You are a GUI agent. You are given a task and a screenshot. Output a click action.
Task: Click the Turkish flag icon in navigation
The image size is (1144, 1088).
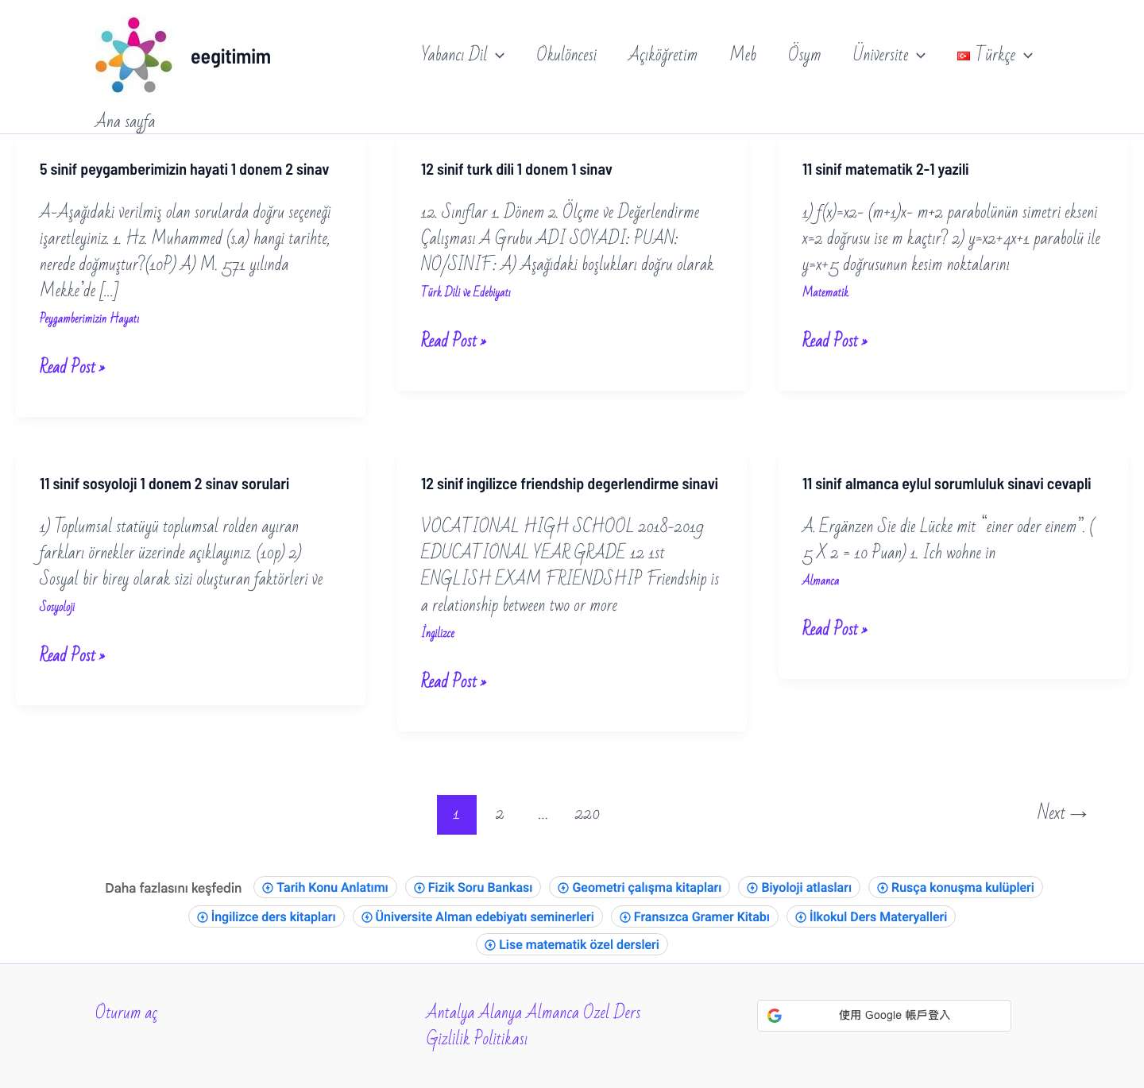(964, 55)
